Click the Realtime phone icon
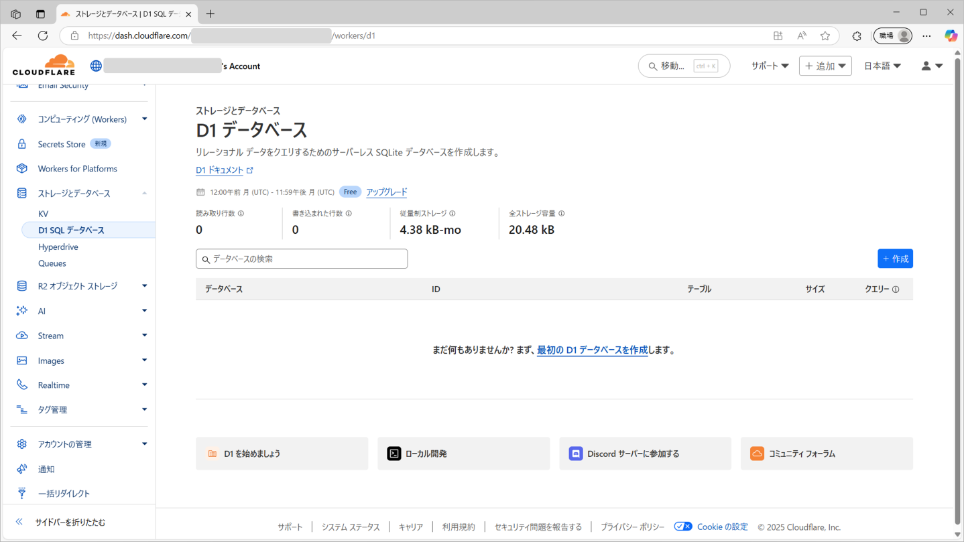The image size is (964, 542). coord(22,385)
